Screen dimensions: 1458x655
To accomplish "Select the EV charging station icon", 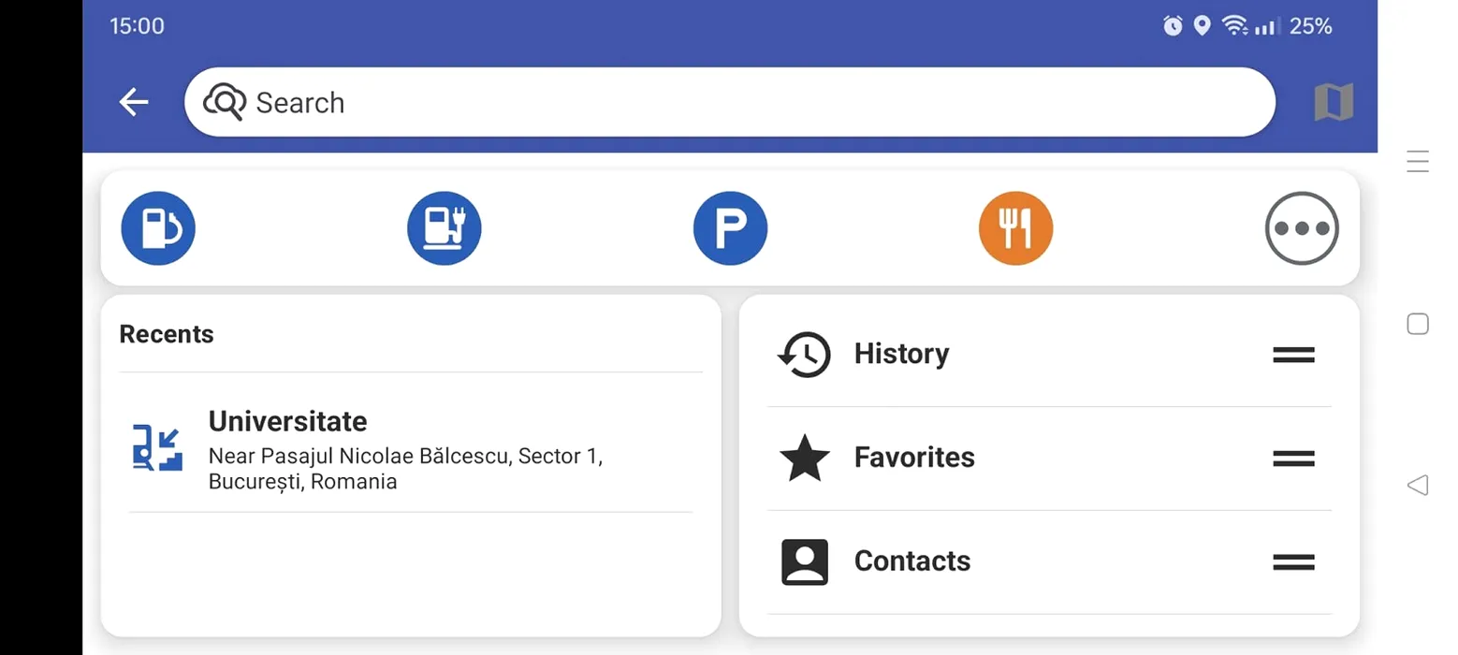I will coord(445,228).
